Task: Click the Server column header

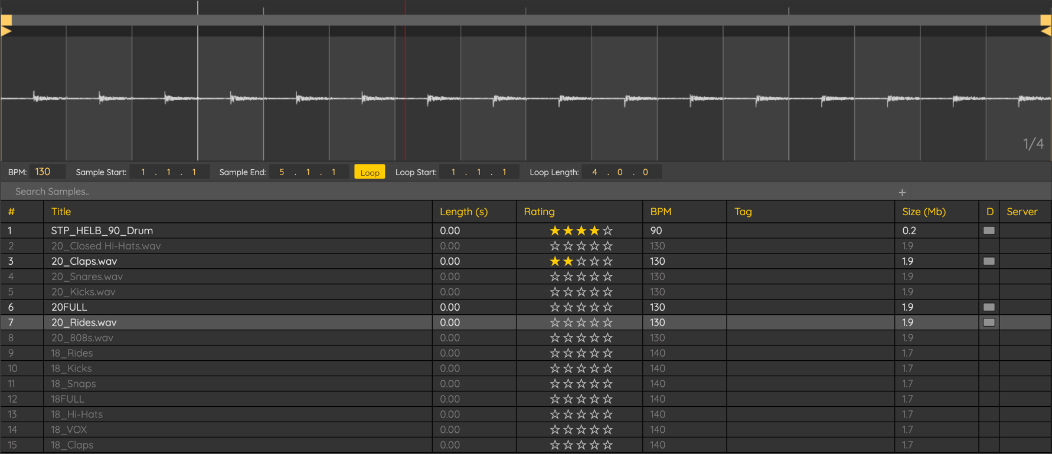Action: point(1022,212)
